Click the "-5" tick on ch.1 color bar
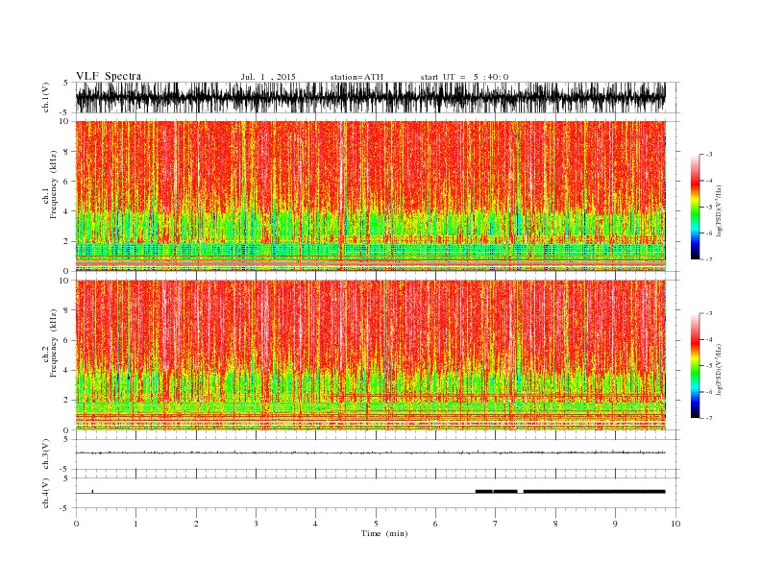The image size is (761, 588). coord(708,208)
